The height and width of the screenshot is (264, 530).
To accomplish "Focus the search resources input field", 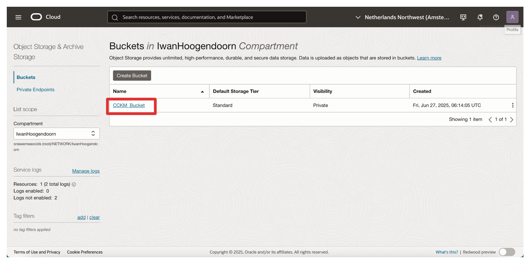I will coord(207,17).
